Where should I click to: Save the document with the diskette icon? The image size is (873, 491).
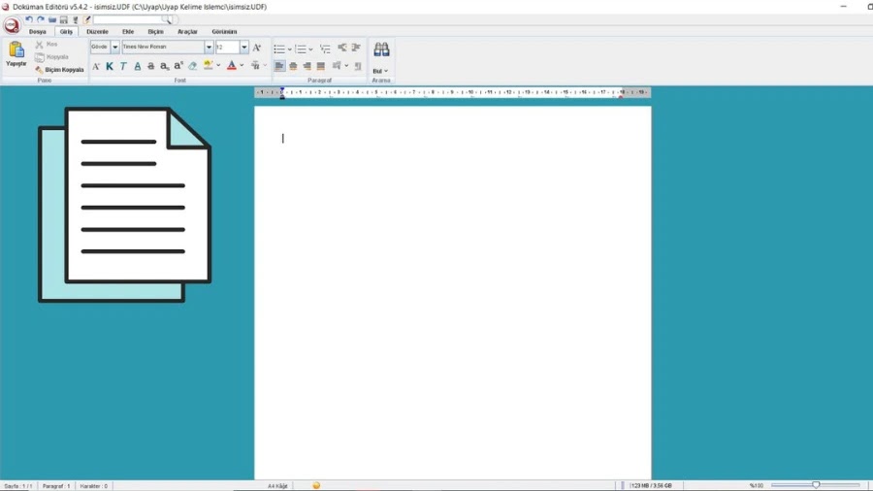click(63, 19)
